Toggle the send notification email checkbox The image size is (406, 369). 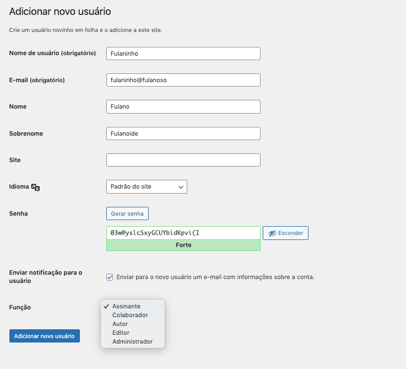(110, 277)
